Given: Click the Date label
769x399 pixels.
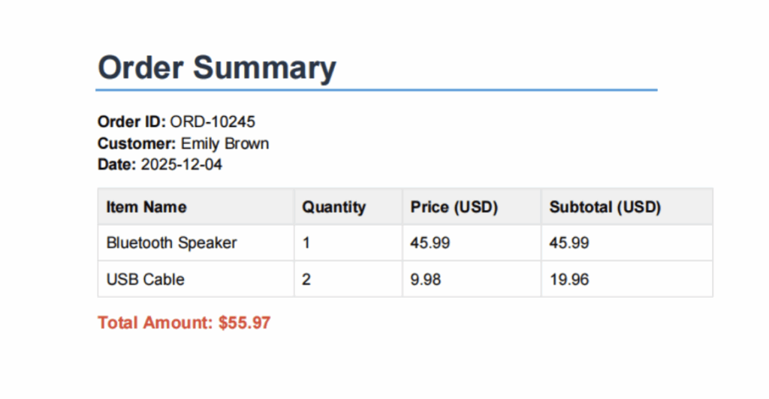Looking at the screenshot, I should (x=117, y=164).
